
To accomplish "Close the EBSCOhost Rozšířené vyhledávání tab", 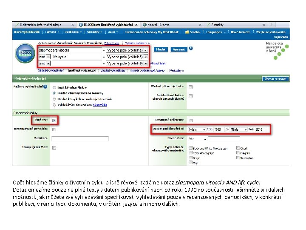I will 136,25.
